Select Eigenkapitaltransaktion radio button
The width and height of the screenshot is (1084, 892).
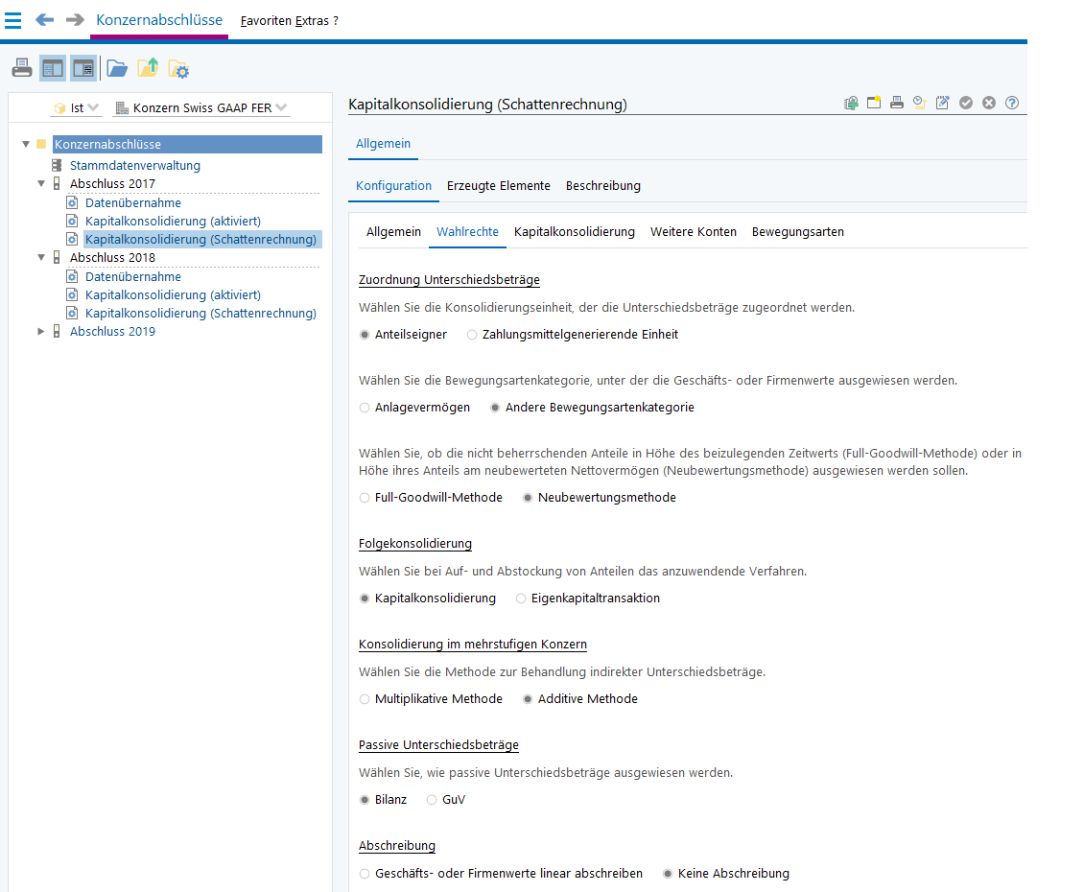coord(521,599)
